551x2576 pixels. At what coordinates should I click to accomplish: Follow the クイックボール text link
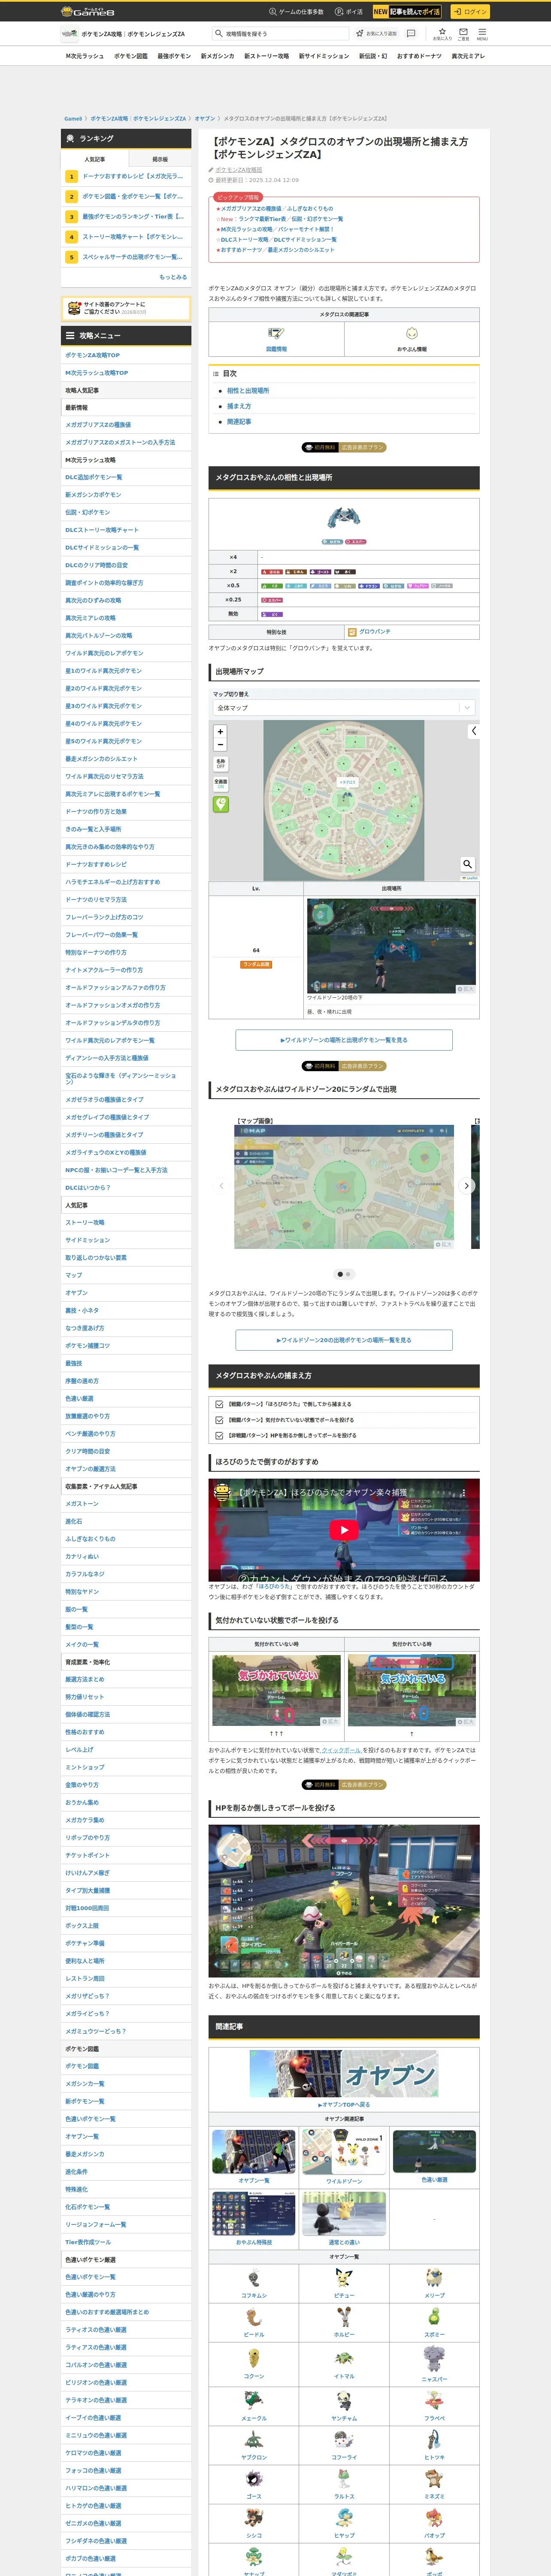341,1750
